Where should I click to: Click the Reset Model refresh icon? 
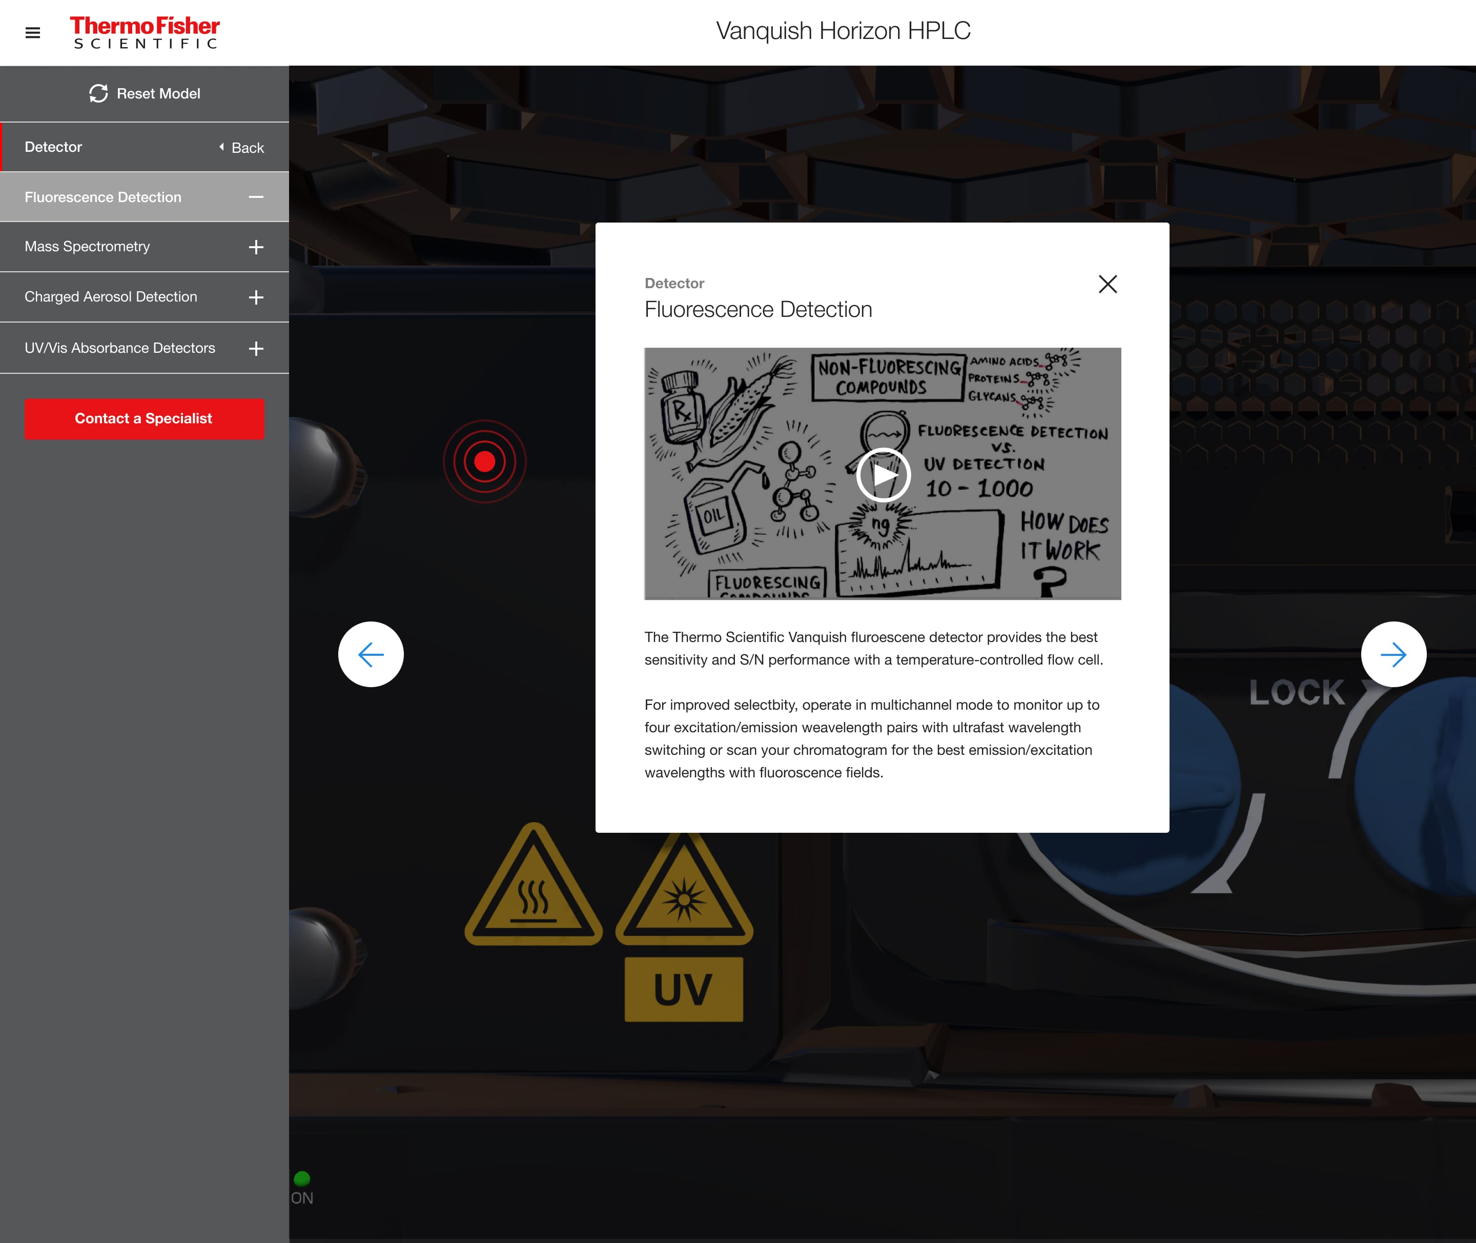(x=98, y=94)
